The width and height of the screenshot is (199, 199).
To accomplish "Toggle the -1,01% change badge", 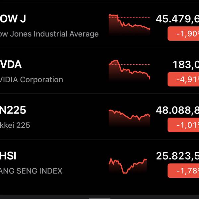I will 183,125.
